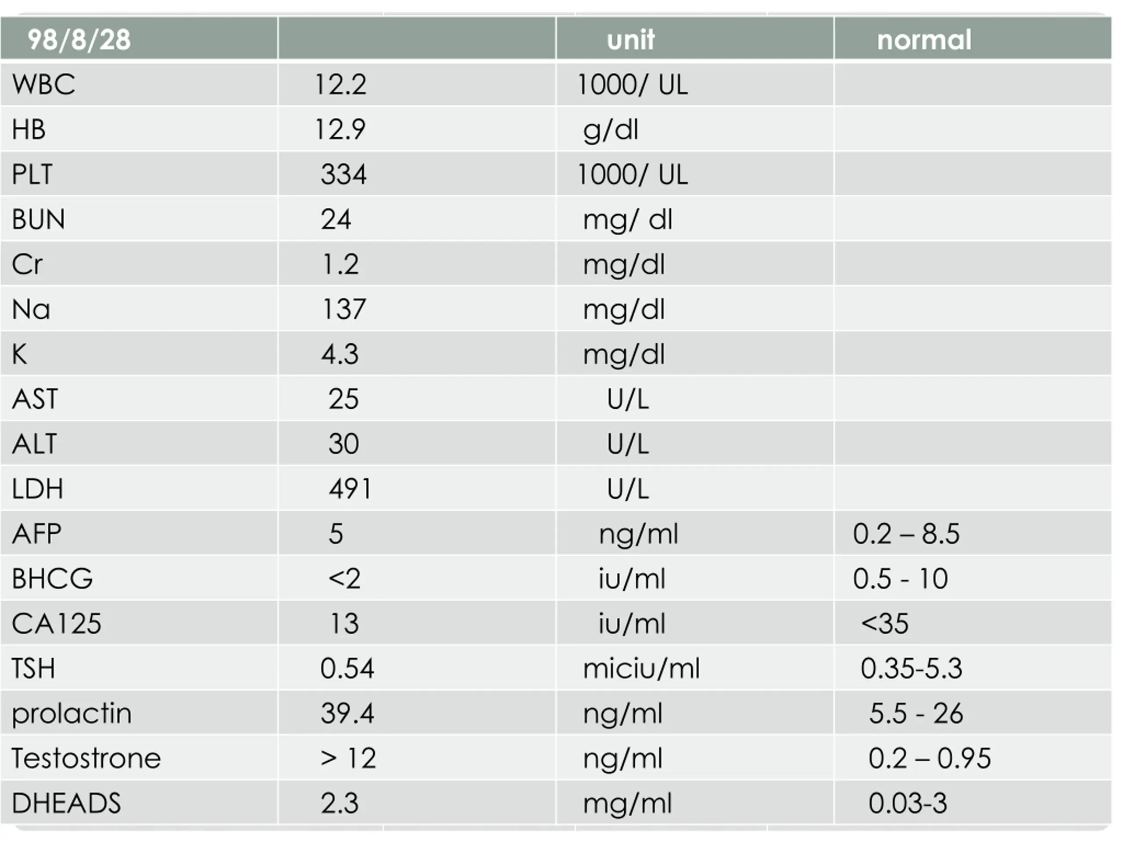Select the DHEADS normal range 0.03-3
Viewport: 1123px width, 842px height.
coord(907,803)
